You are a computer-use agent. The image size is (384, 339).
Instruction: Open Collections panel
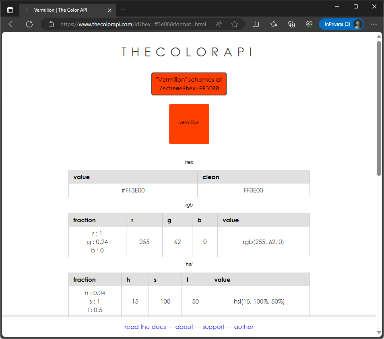[291, 24]
